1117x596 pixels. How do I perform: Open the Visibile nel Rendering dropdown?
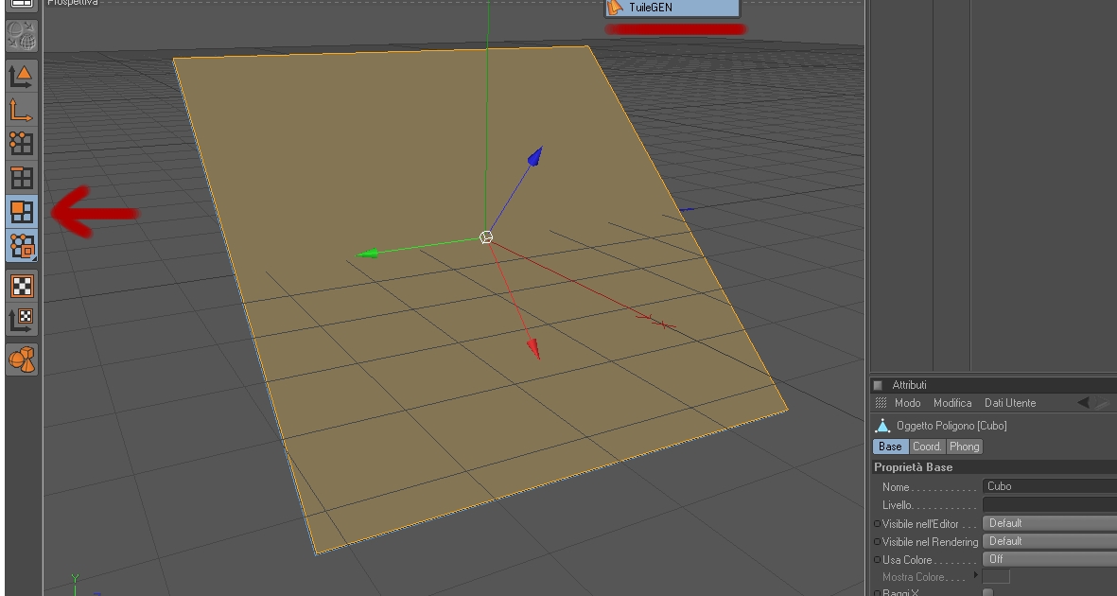tap(1049, 541)
